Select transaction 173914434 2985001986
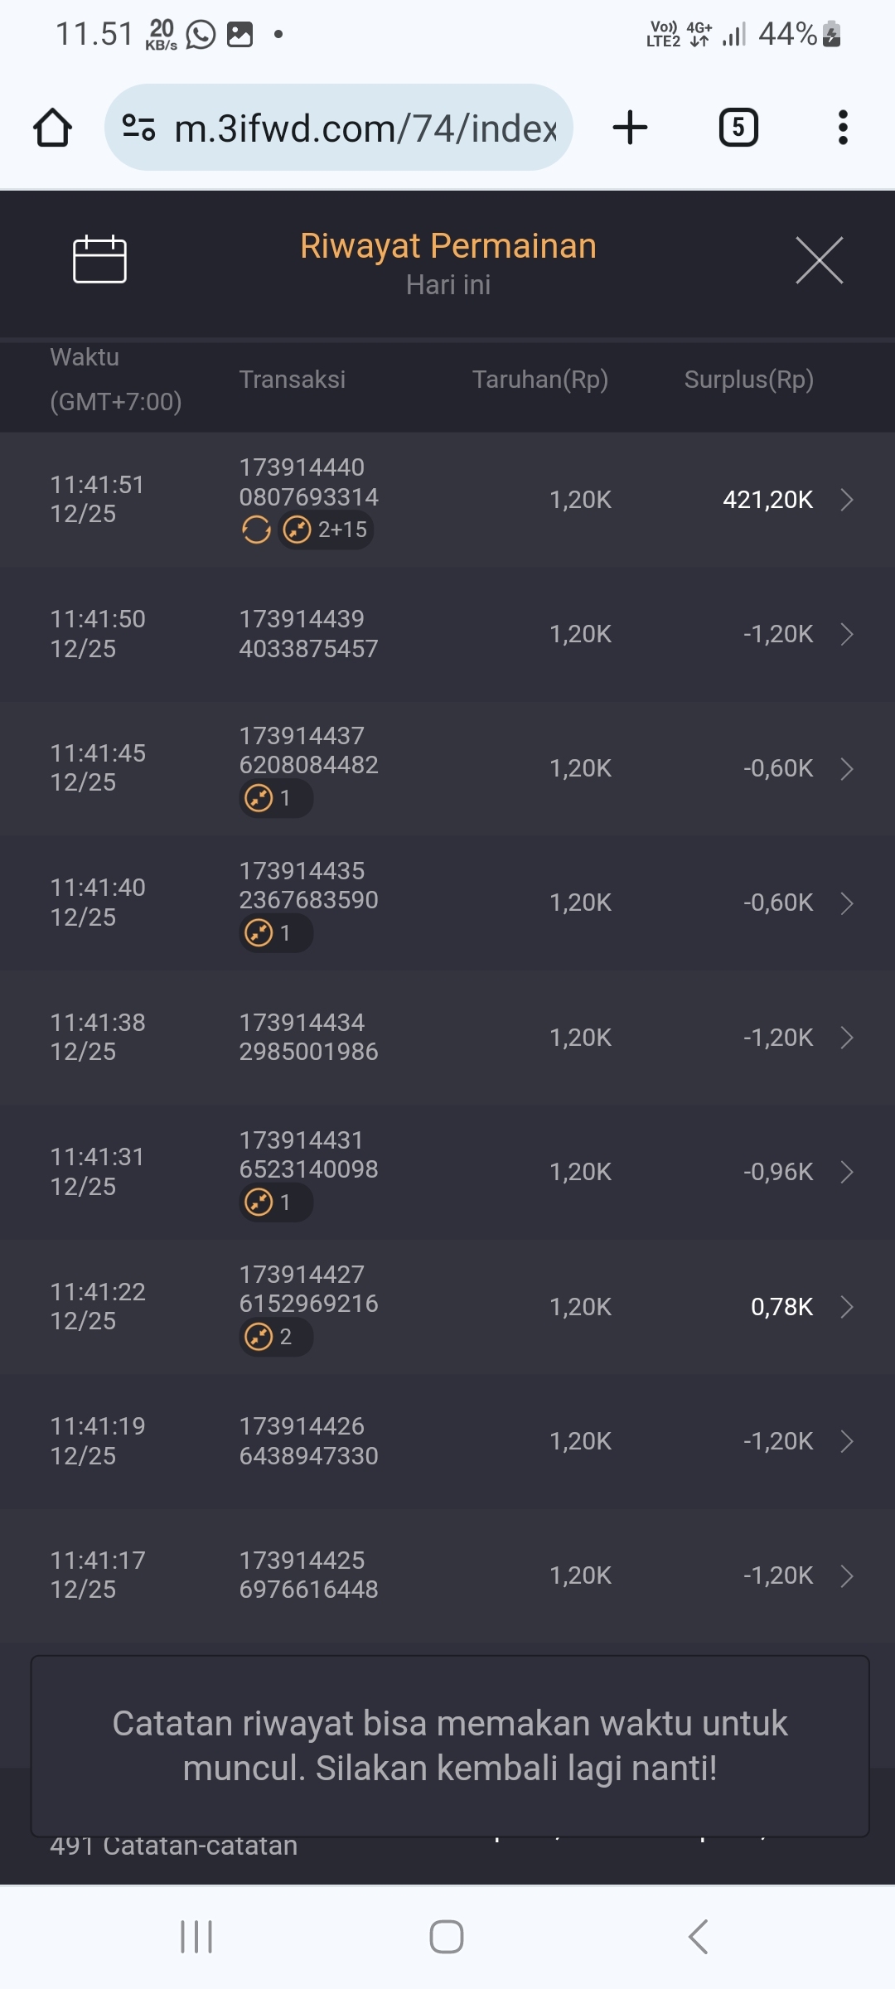The width and height of the screenshot is (895, 1989). click(308, 1037)
